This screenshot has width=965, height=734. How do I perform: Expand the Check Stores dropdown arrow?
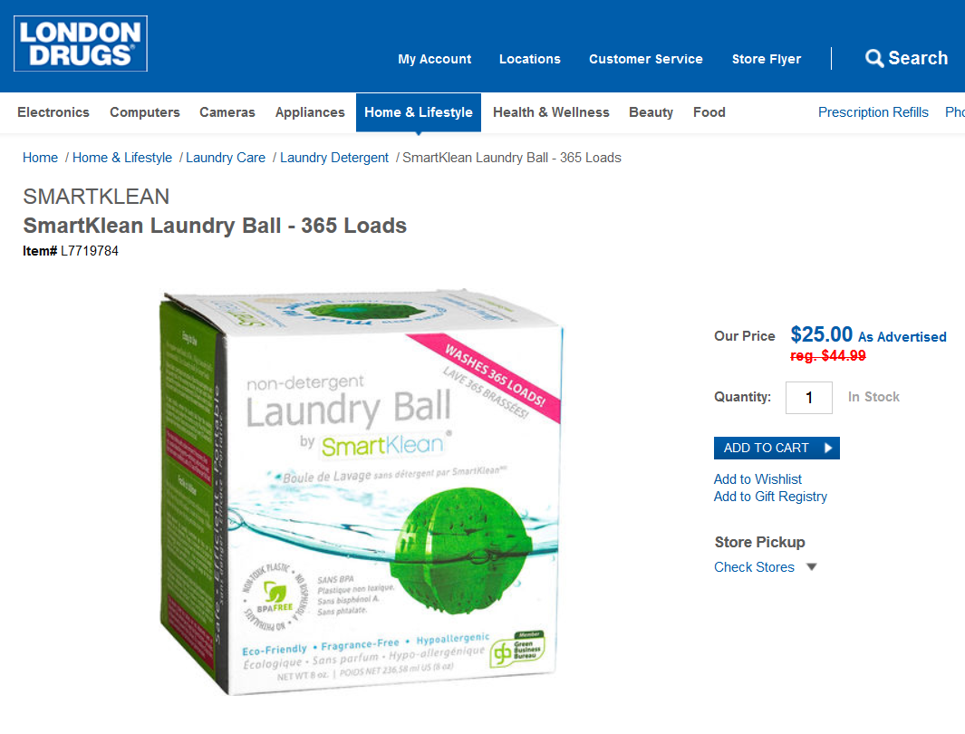tap(812, 567)
